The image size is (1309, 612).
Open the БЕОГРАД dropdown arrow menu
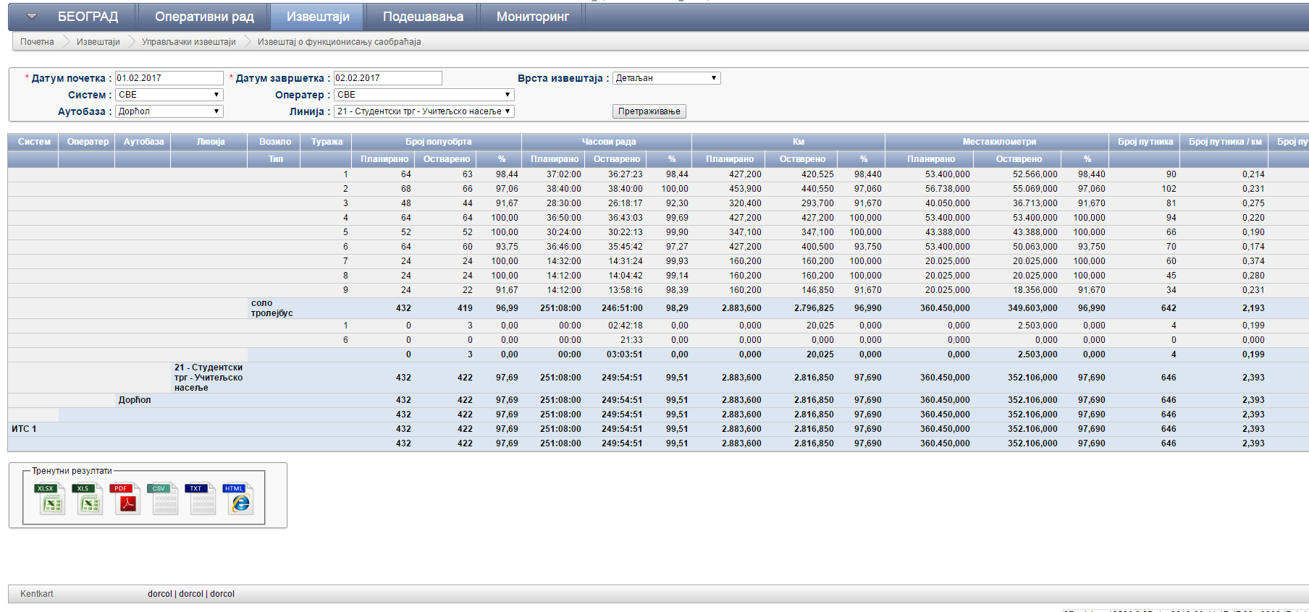[x=32, y=17]
